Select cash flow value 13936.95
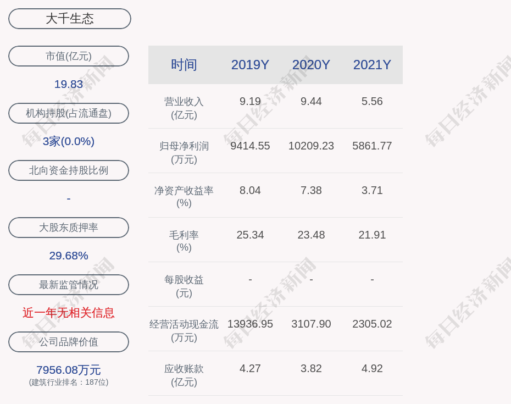This screenshot has width=511, height=404. (x=250, y=324)
